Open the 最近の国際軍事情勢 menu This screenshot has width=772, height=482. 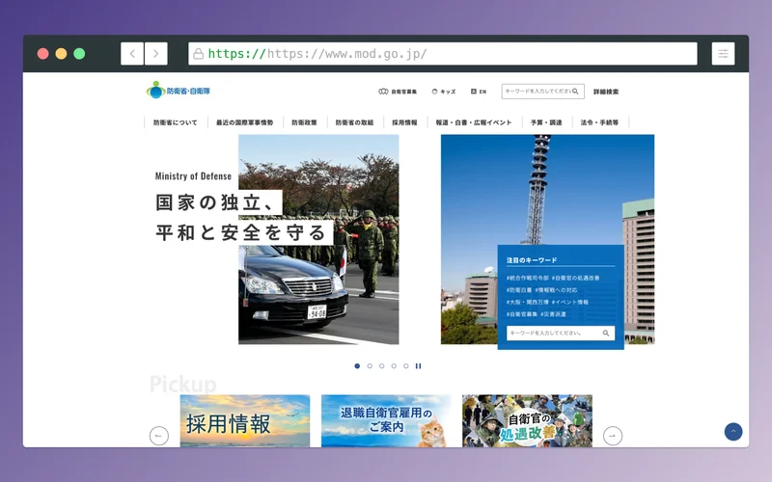pyautogui.click(x=245, y=122)
